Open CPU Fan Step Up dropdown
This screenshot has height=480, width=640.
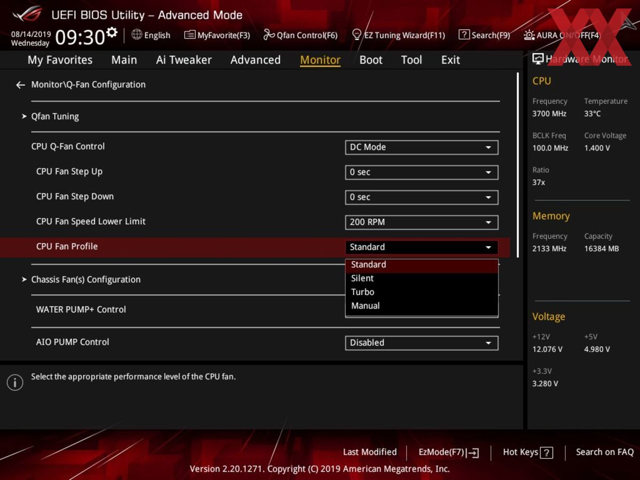coord(422,172)
